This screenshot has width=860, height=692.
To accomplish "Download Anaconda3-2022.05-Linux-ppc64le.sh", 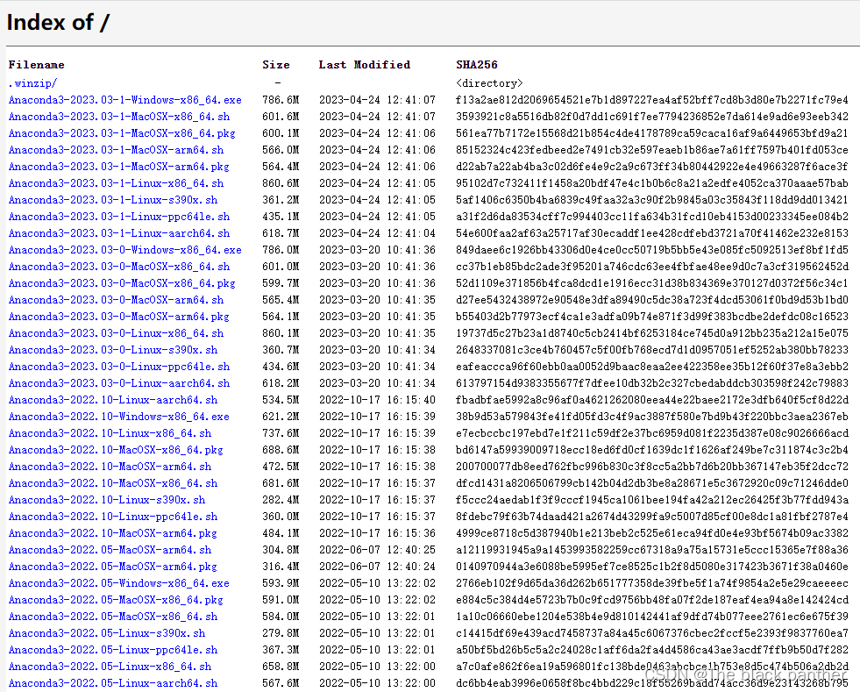I will pos(113,650).
